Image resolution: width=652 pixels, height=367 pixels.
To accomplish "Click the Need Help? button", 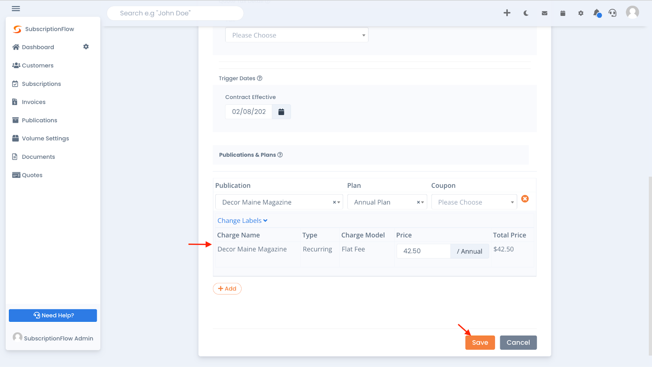I will (x=53, y=315).
